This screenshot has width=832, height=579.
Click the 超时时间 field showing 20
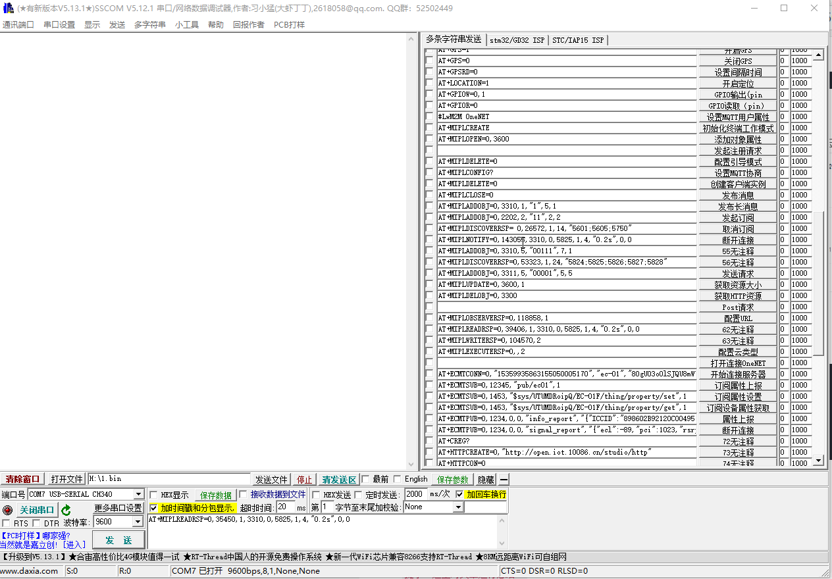285,507
